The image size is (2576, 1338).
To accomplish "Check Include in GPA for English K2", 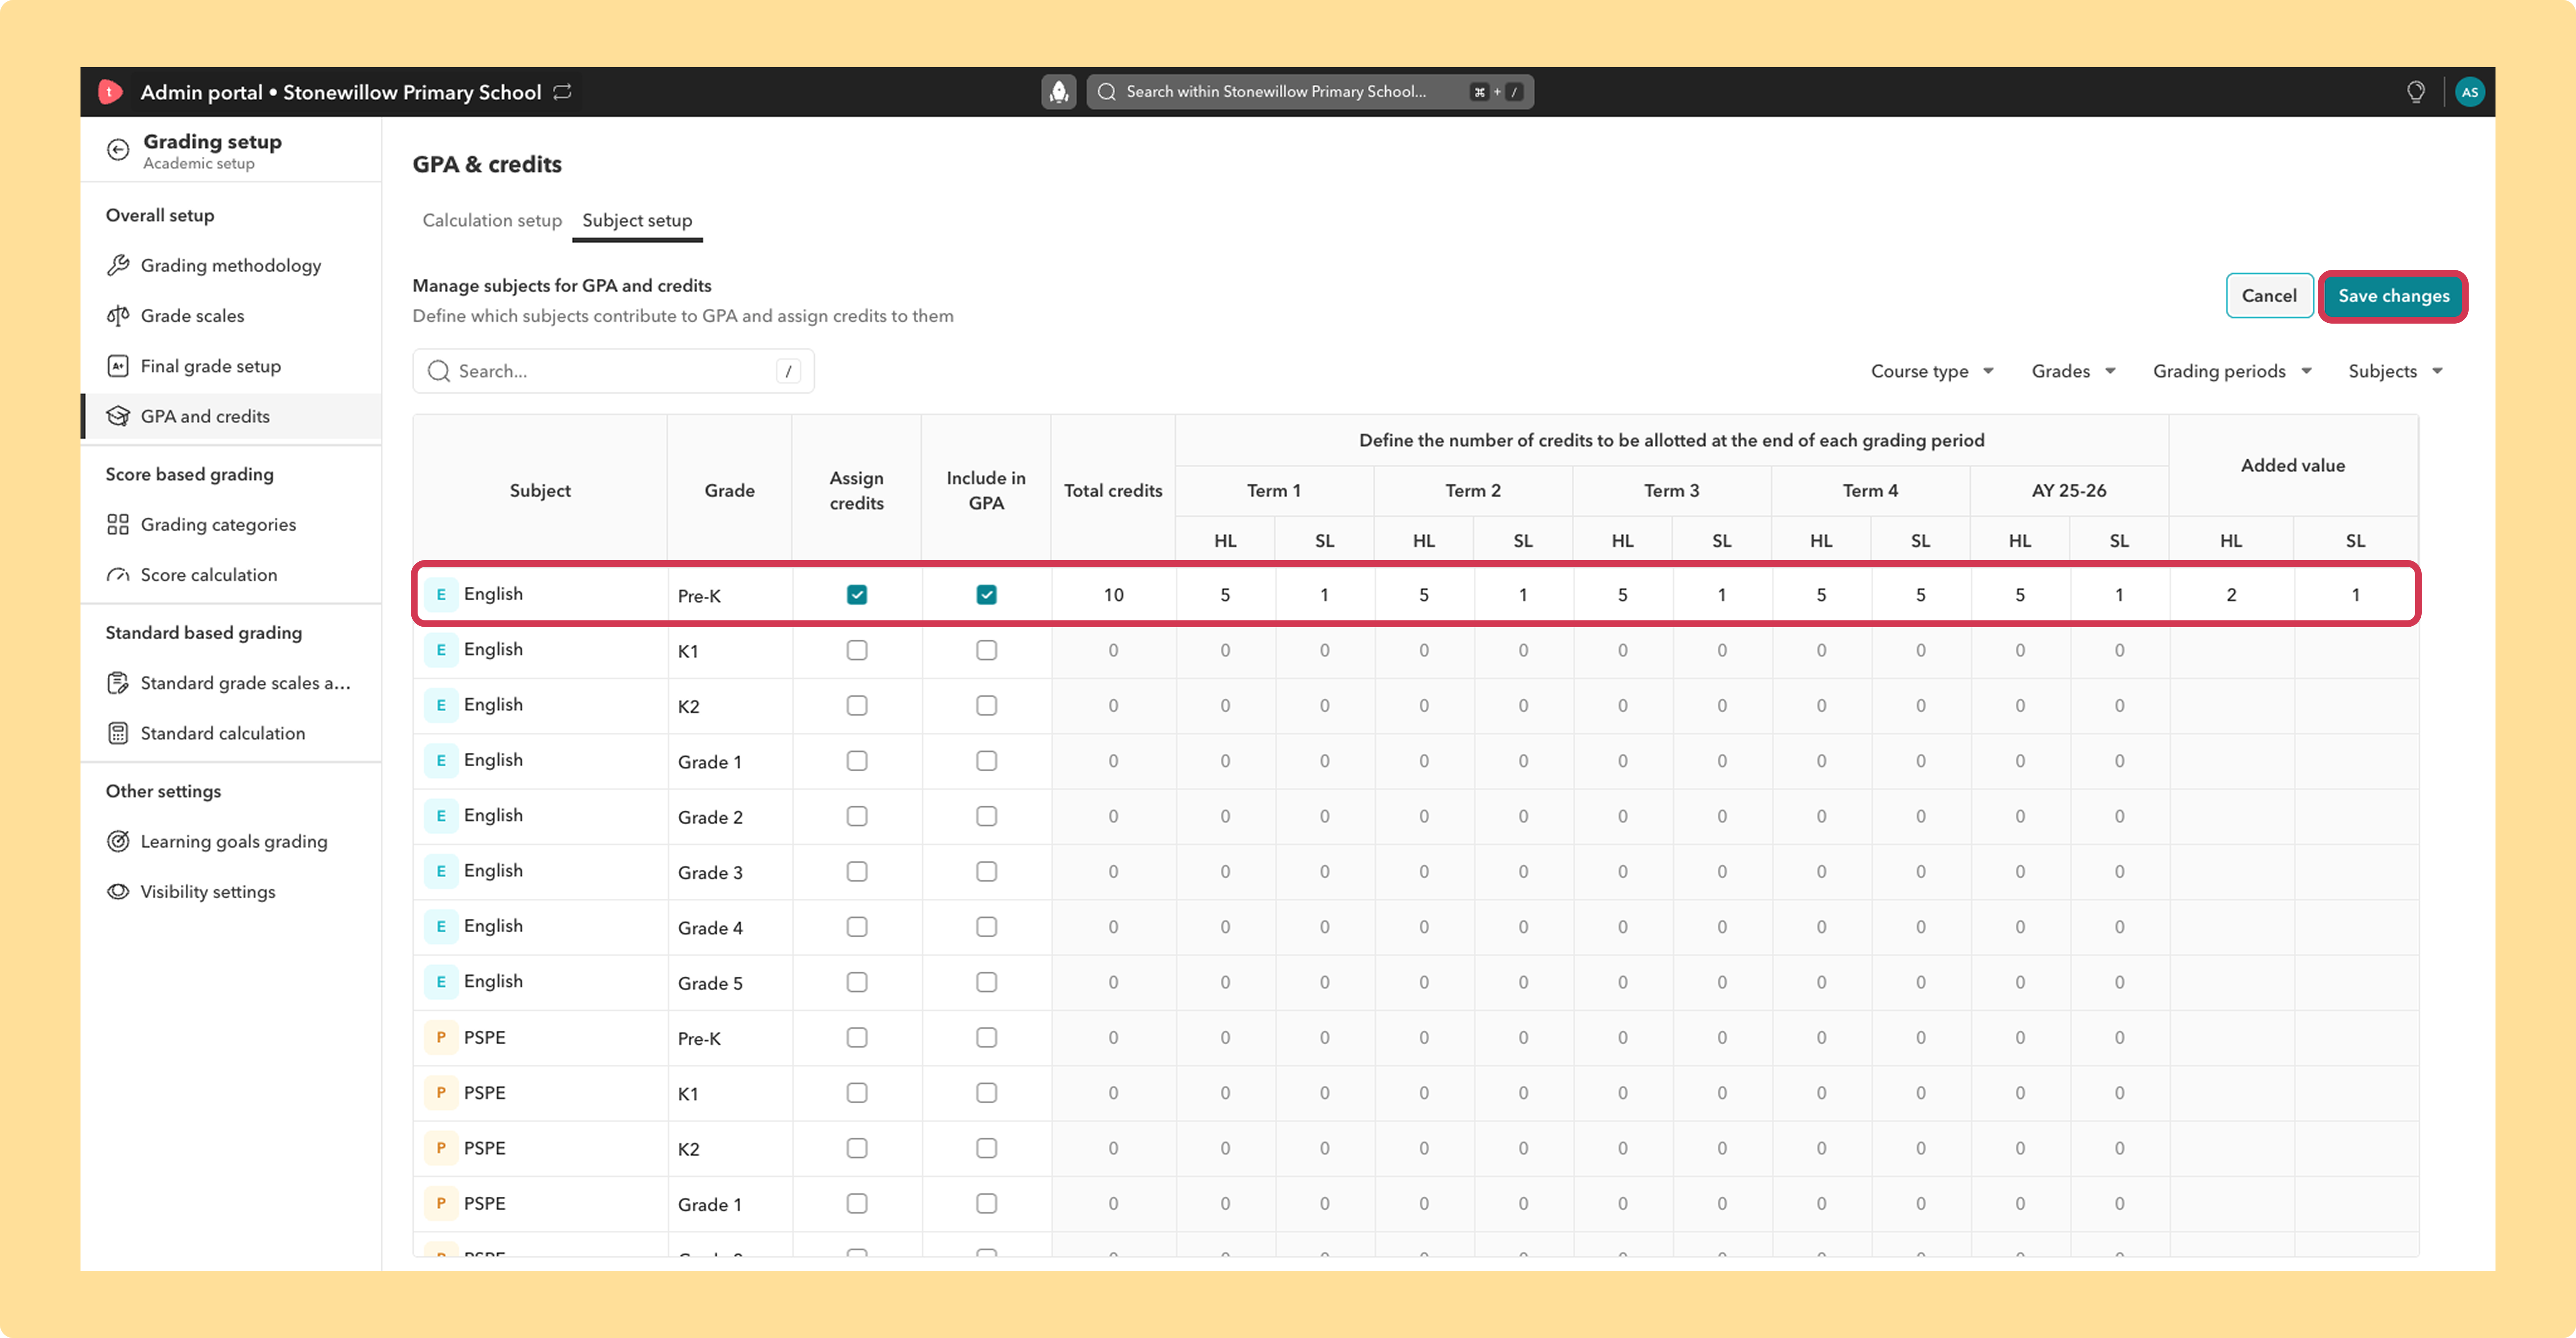I will 987,705.
